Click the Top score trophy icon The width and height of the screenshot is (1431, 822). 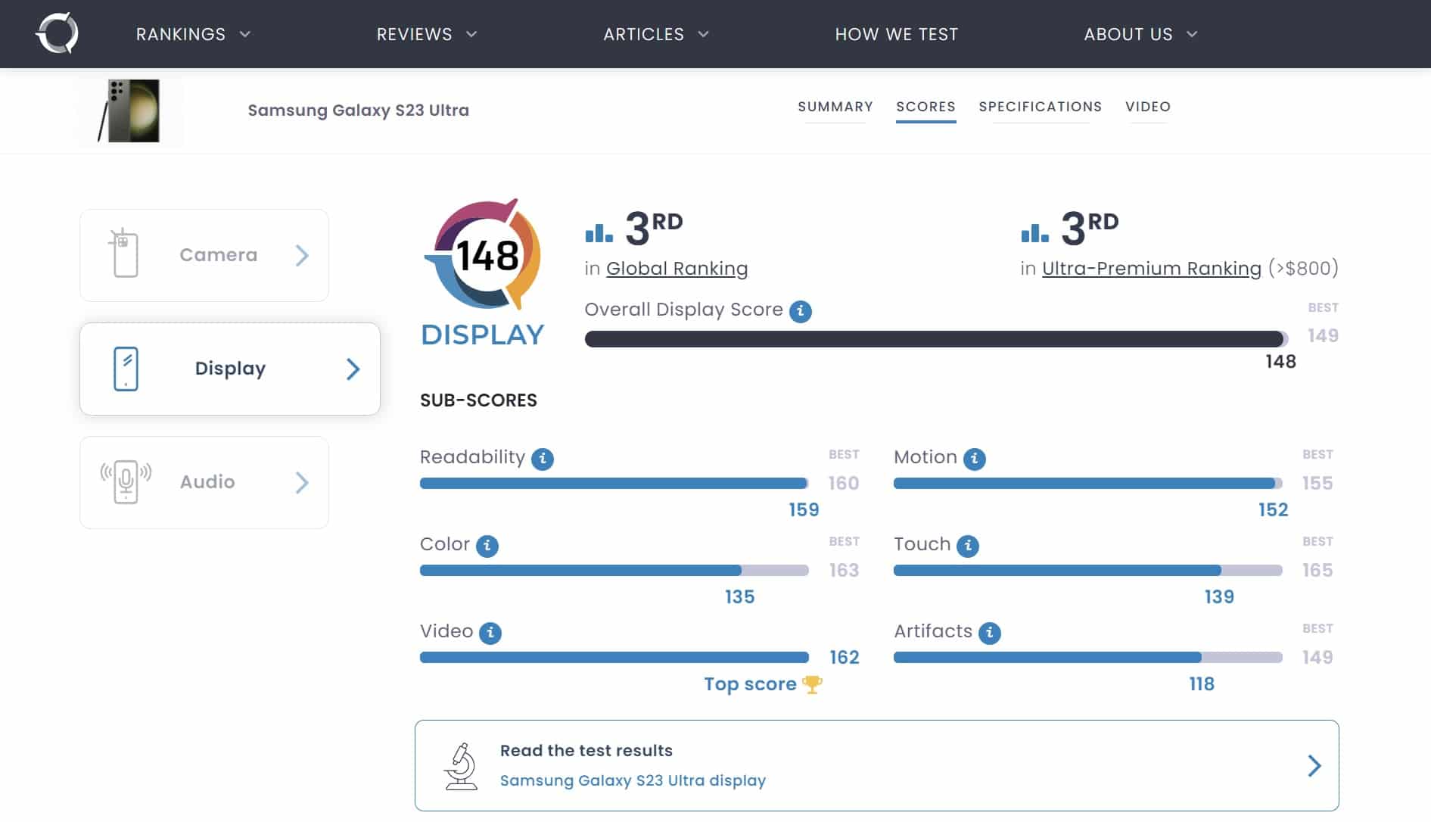point(812,684)
